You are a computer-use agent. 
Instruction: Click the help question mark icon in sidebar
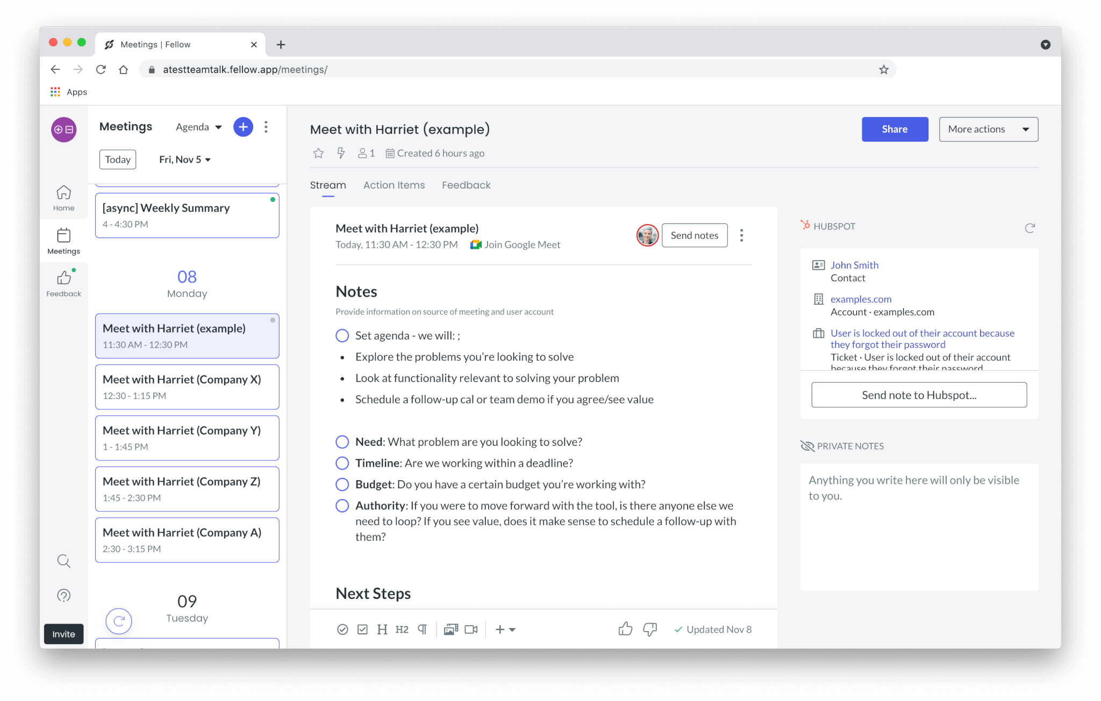(x=63, y=595)
